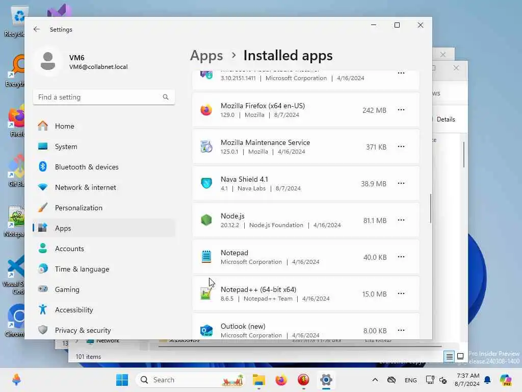Click the VM6 user profile avatar

point(48,61)
